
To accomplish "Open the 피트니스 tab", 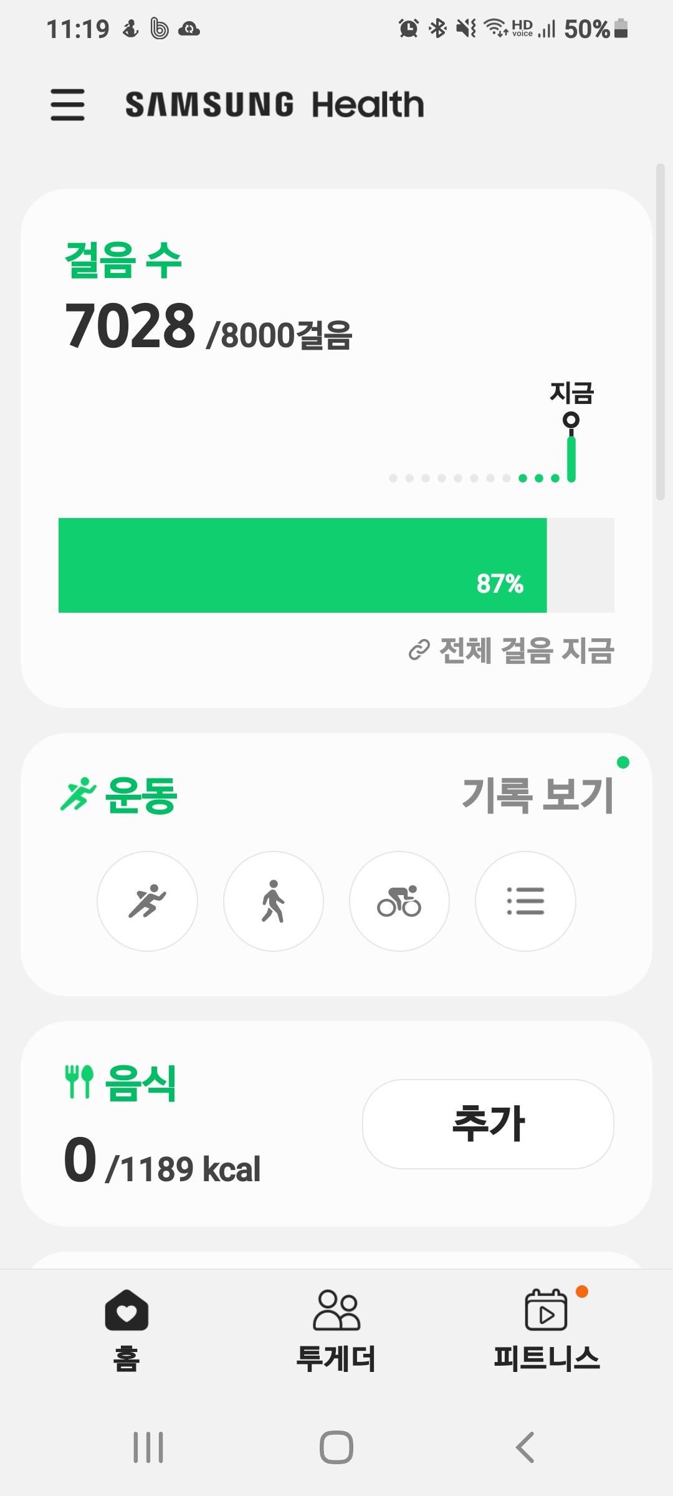I will click(547, 1330).
